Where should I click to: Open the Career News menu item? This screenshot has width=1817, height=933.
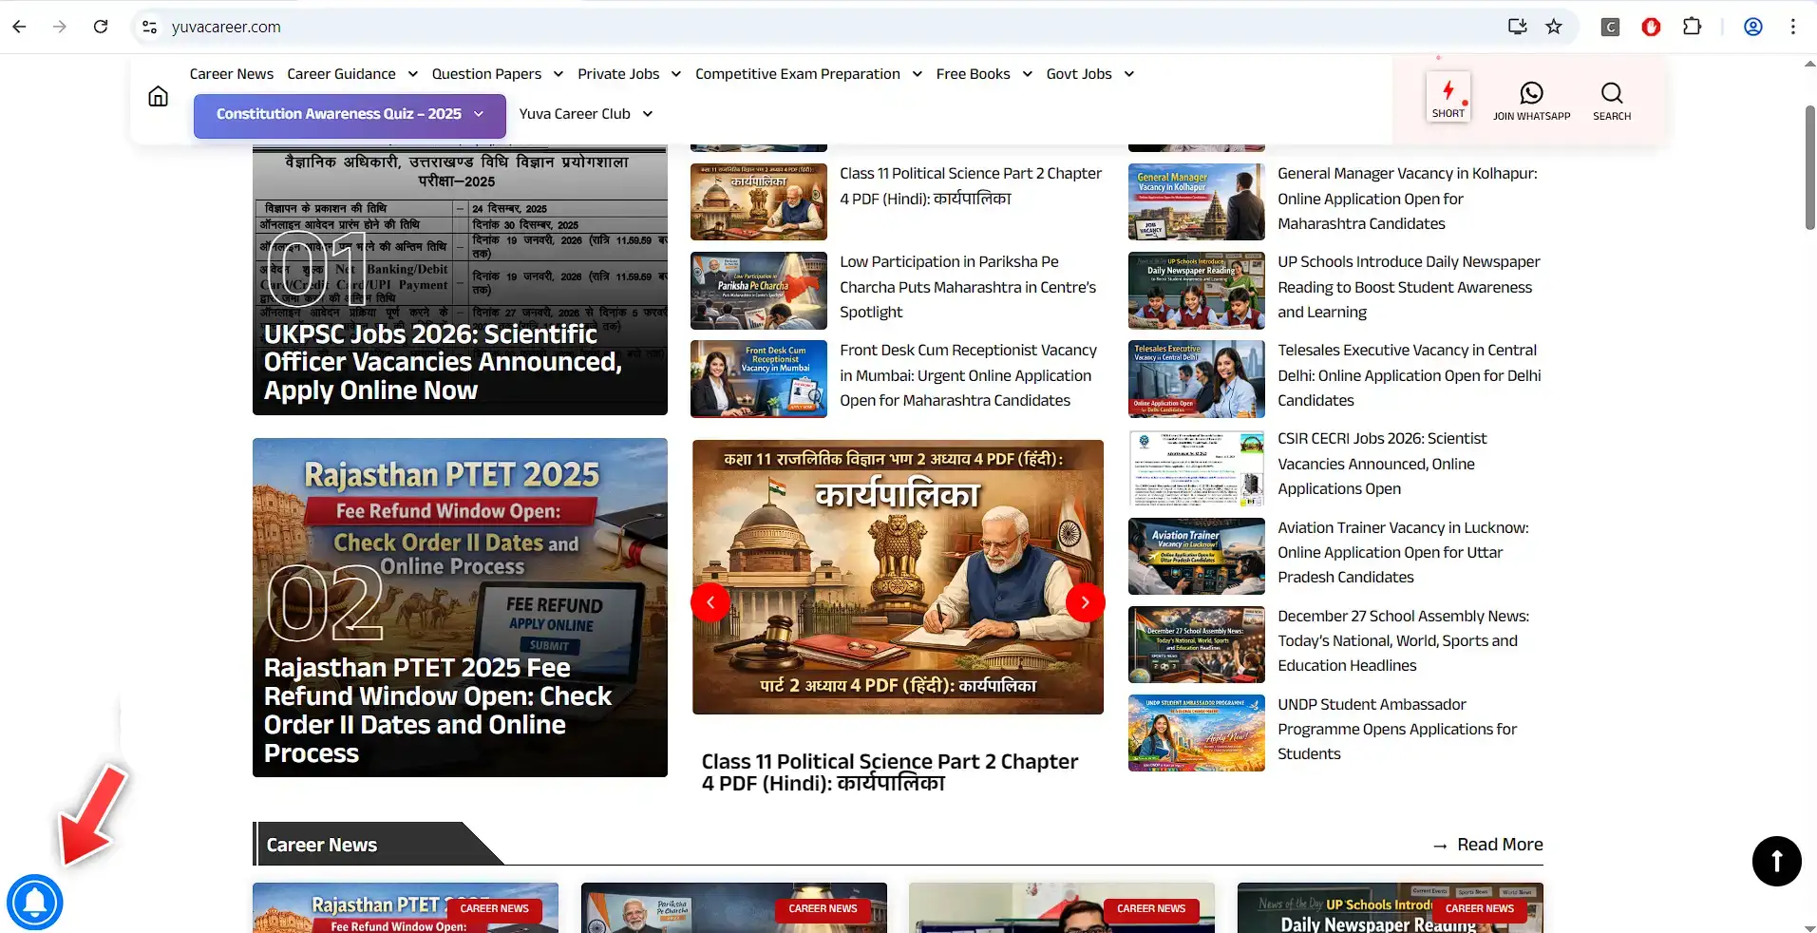231,74
